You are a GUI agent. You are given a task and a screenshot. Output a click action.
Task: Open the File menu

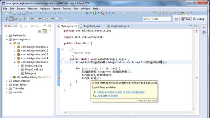pos(5,9)
